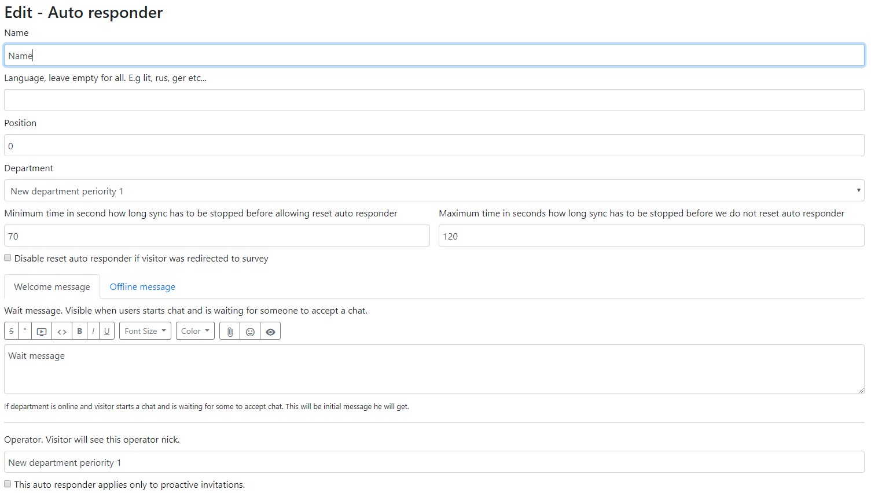This screenshot has width=871, height=493.
Task: Click the Operator nick input field
Action: pyautogui.click(x=434, y=462)
